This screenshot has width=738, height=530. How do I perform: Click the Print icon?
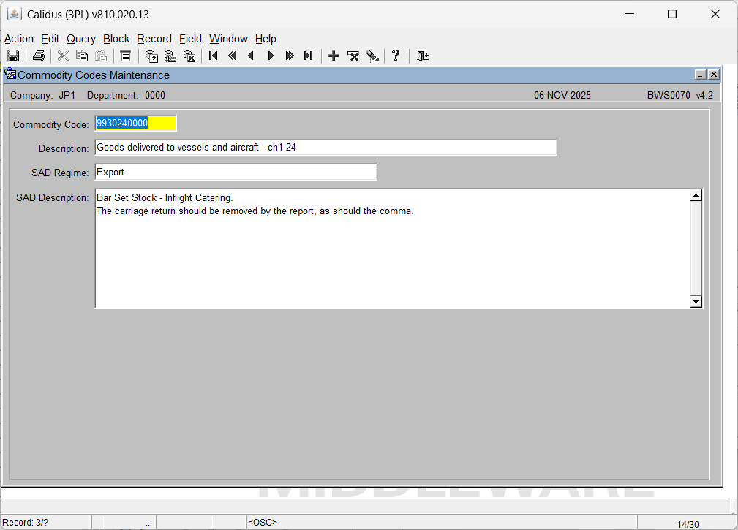39,56
